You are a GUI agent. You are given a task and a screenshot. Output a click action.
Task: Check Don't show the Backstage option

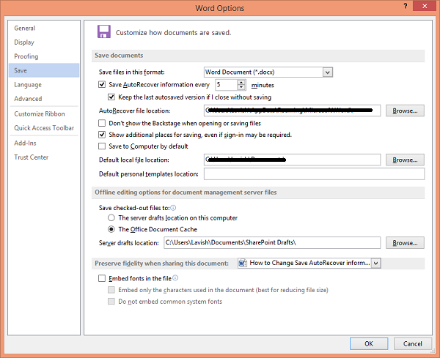(102, 123)
